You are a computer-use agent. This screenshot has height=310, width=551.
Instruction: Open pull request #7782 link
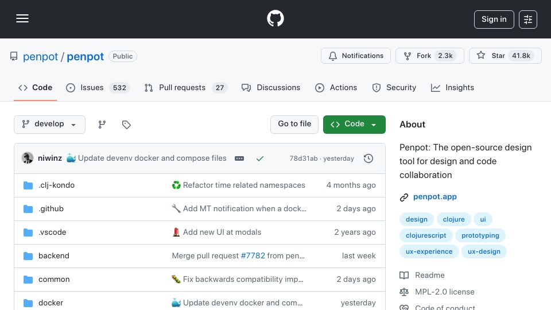click(253, 256)
